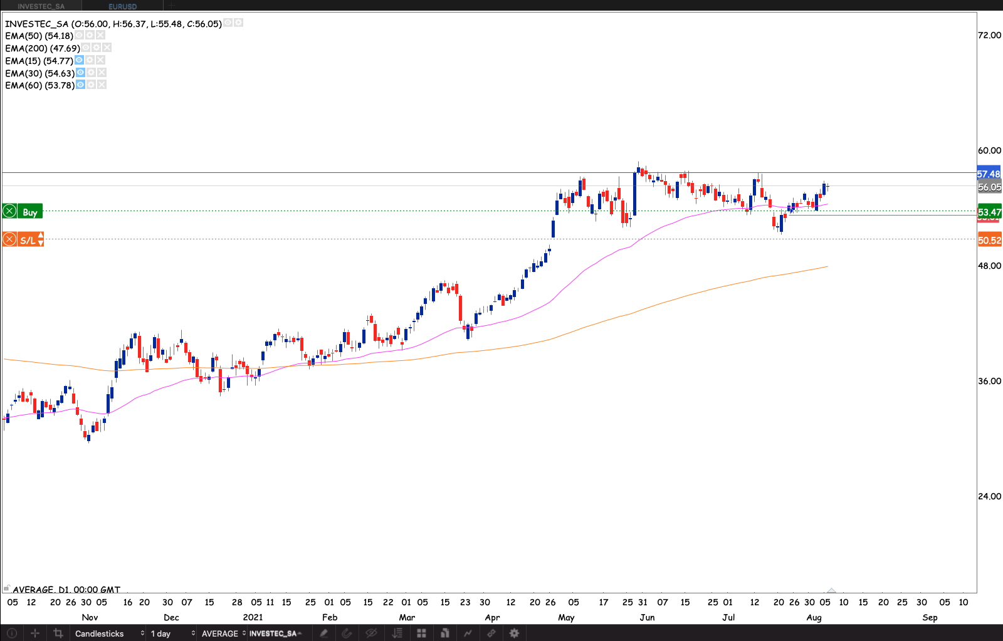The width and height of the screenshot is (1003, 641).
Task: Switch to the EURUSD chart tab
Action: [x=122, y=6]
